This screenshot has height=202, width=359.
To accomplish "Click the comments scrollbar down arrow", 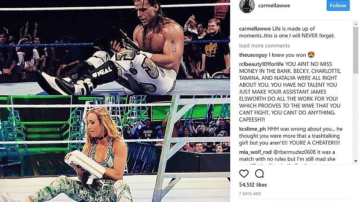I will tap(355, 161).
